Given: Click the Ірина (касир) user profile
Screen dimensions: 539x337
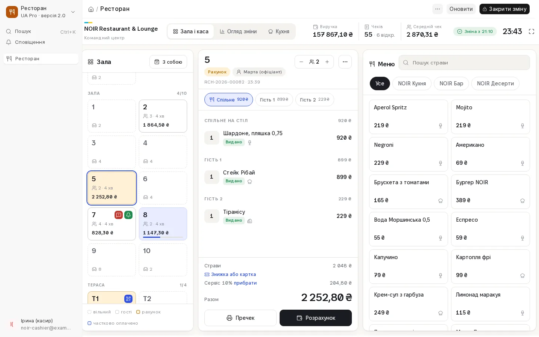Looking at the screenshot, I should pyautogui.click(x=41, y=324).
